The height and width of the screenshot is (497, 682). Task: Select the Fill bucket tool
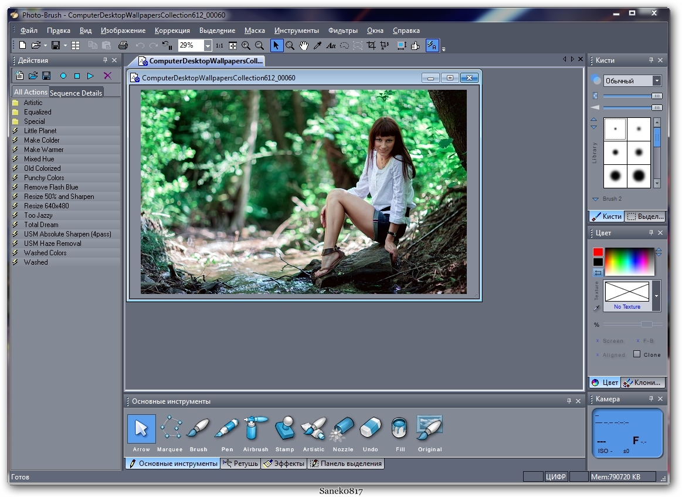pyautogui.click(x=400, y=429)
